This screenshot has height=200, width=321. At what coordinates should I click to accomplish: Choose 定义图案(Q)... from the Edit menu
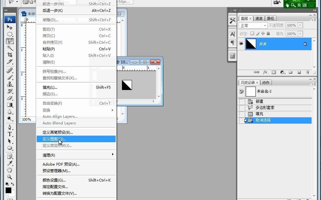click(x=76, y=139)
